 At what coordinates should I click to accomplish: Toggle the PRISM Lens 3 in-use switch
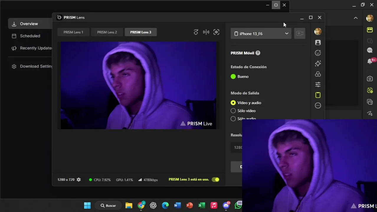[216, 180]
